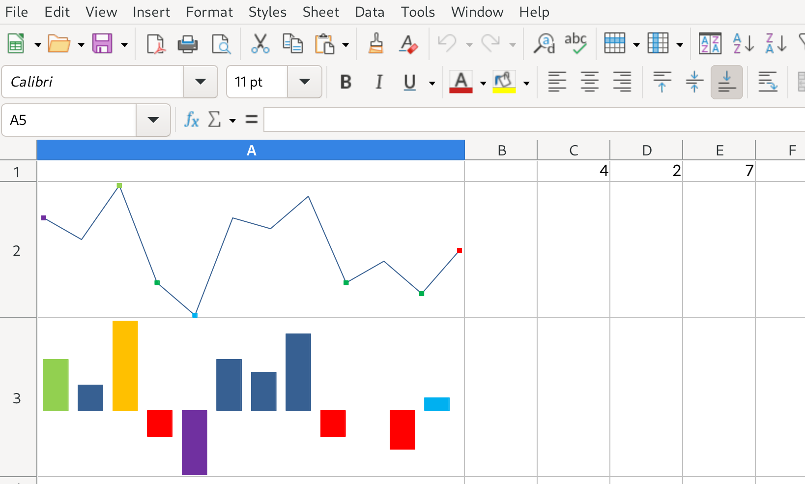Expand the Name Box dropdown
Screen dimensions: 805x484
[153, 120]
